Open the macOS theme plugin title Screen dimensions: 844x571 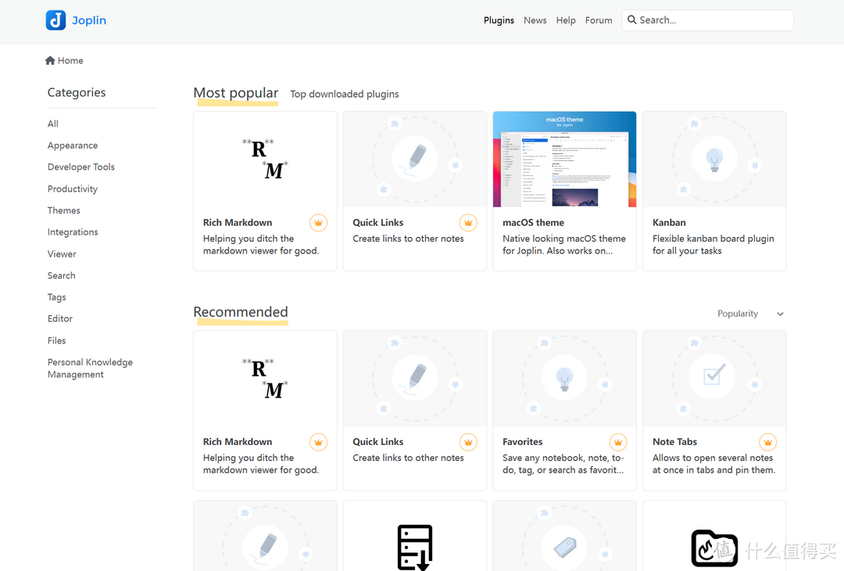pos(534,222)
